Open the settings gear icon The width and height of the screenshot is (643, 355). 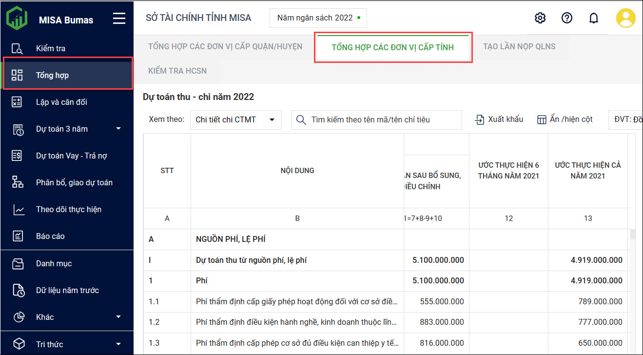(x=540, y=18)
